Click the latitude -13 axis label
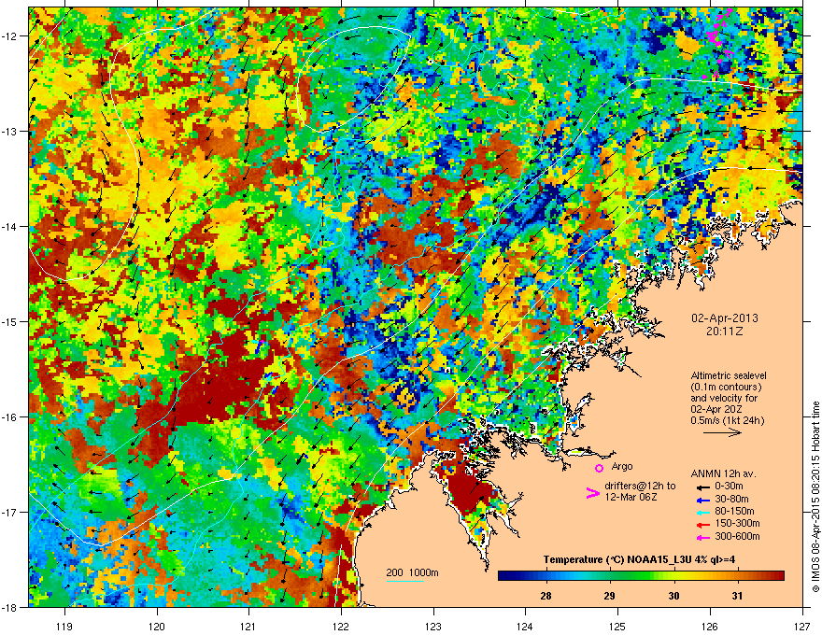822x635 pixels. pos(10,131)
